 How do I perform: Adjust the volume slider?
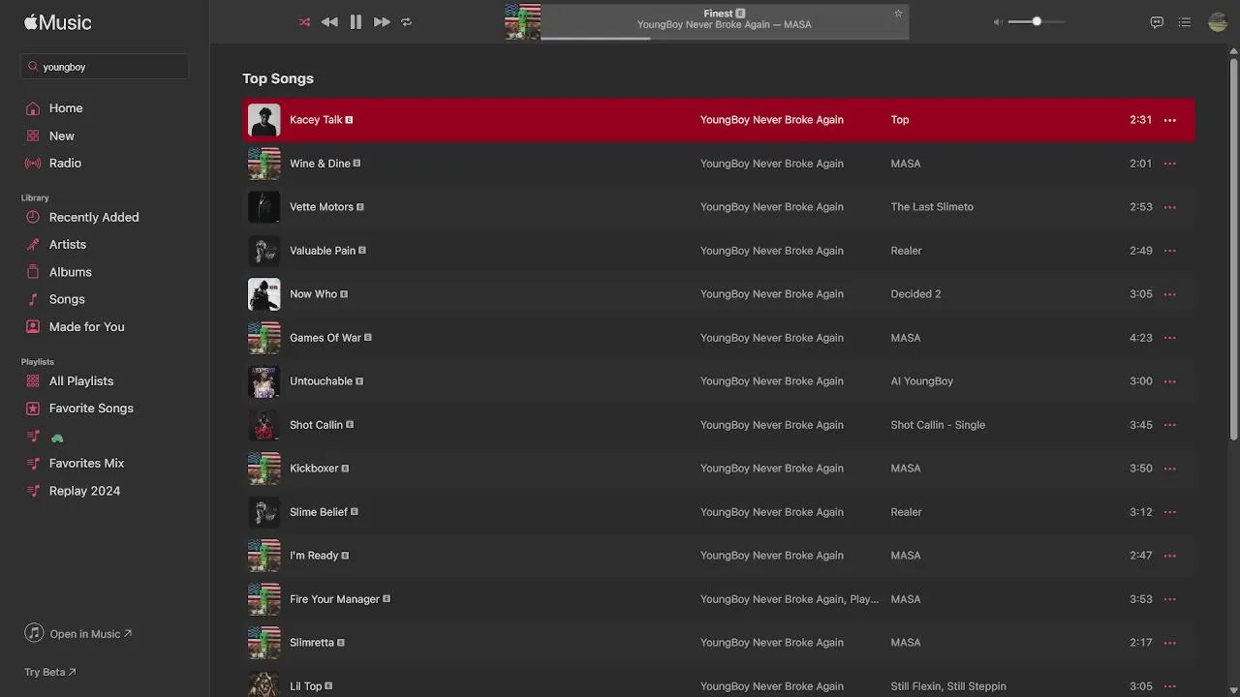point(1036,21)
